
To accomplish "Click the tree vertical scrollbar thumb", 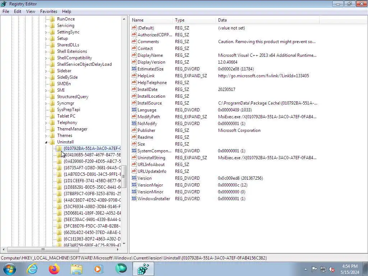I will coord(124,176).
